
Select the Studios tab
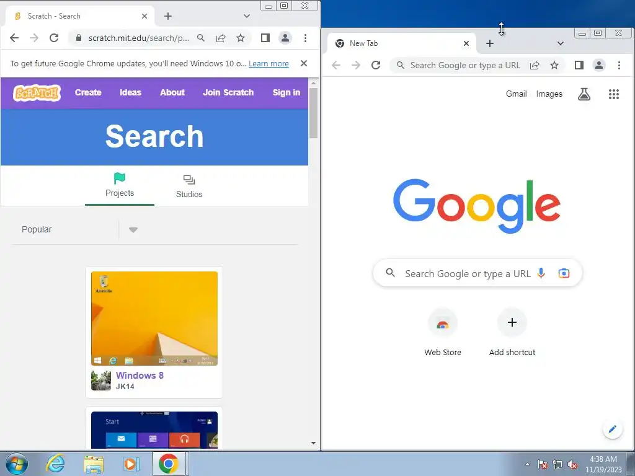tap(189, 186)
